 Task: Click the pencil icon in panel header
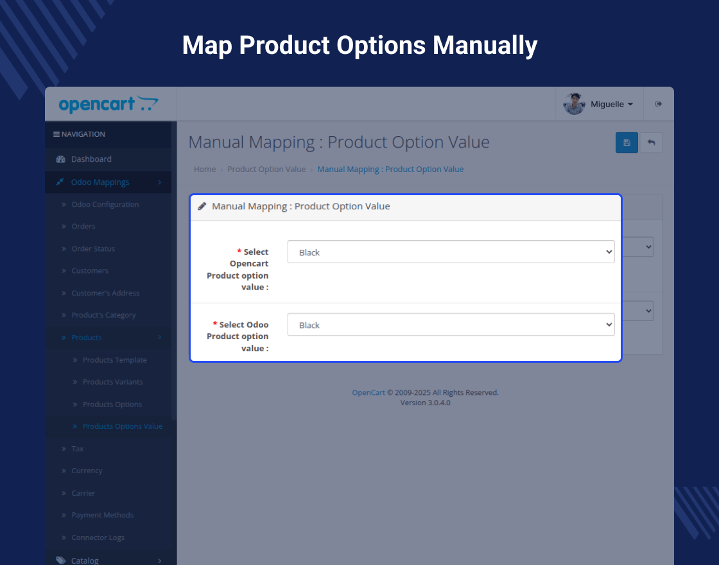(x=202, y=206)
